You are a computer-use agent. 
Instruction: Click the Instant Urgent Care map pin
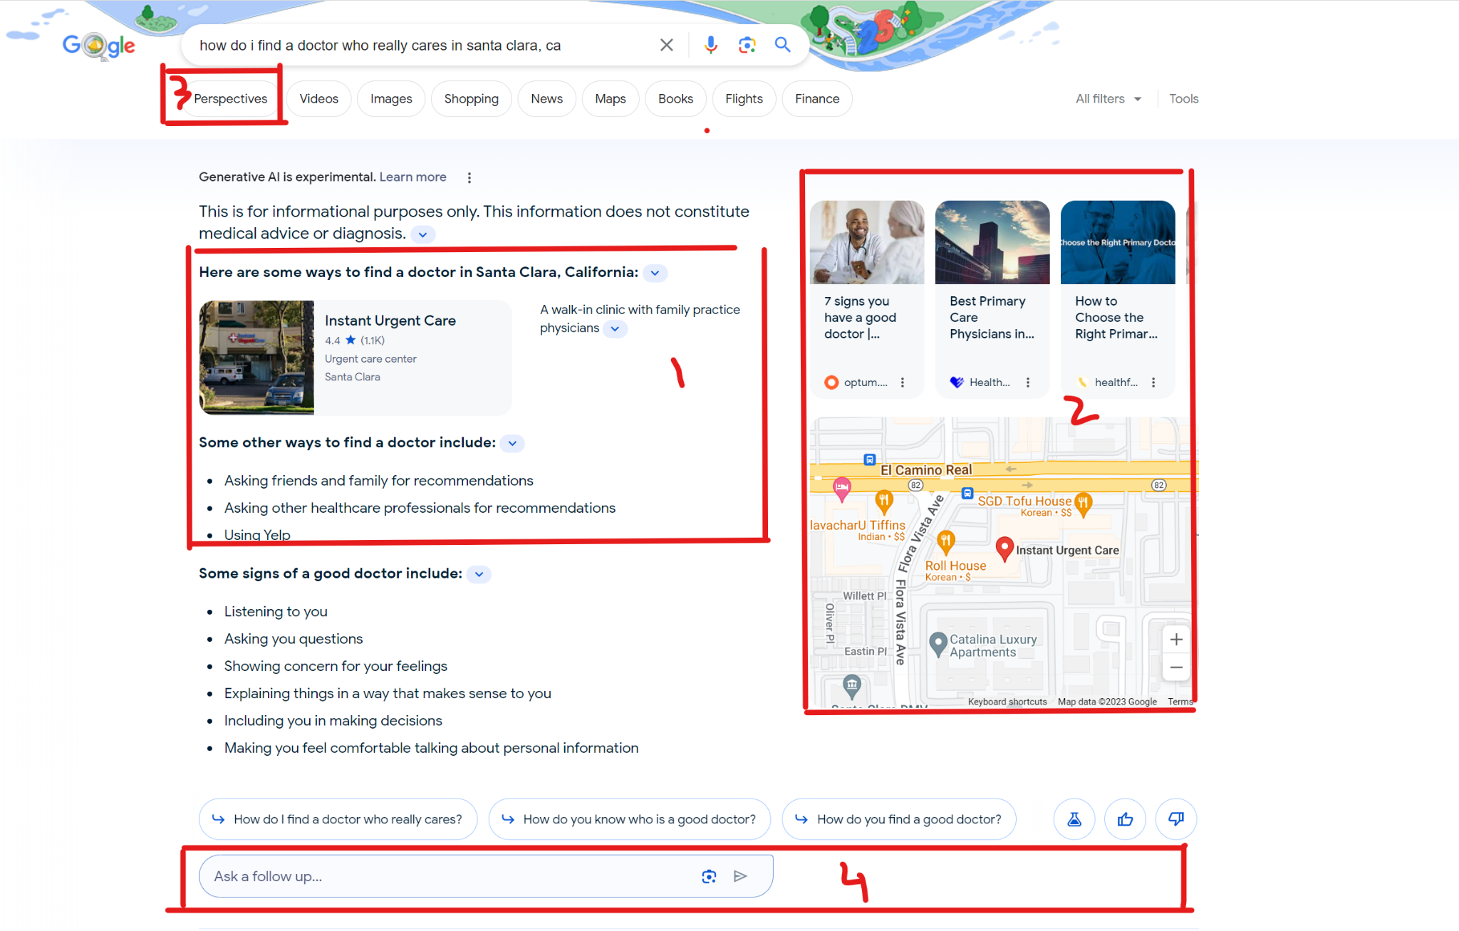pyautogui.click(x=1004, y=548)
